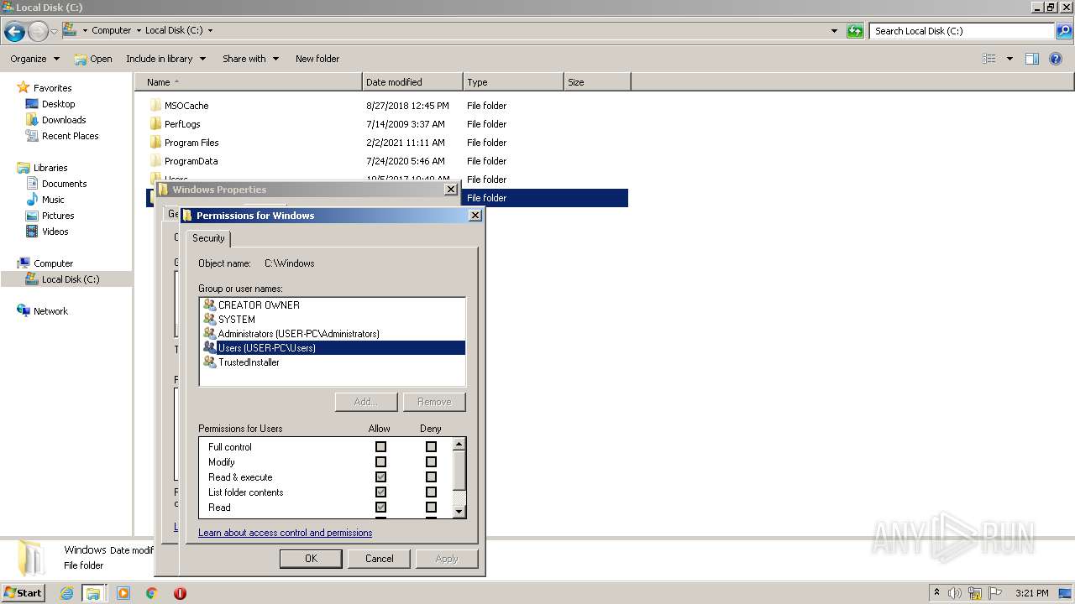Sort by Name column header
Viewport: 1075px width, 604px height.
(249, 82)
